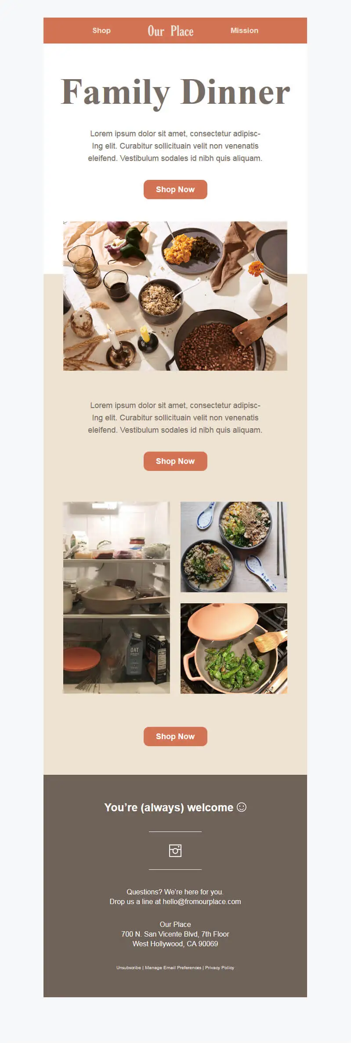Click the Lorem ipsum paragraph under the headline

coord(175,146)
